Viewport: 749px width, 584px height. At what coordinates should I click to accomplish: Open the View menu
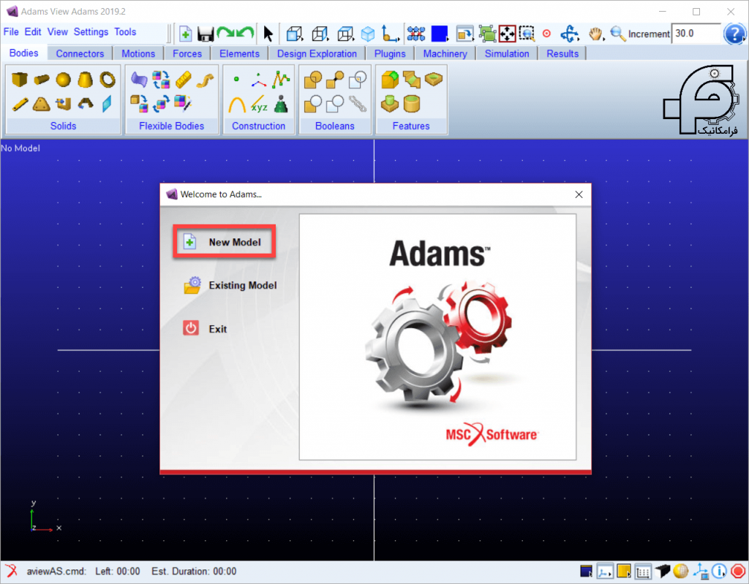[x=57, y=32]
